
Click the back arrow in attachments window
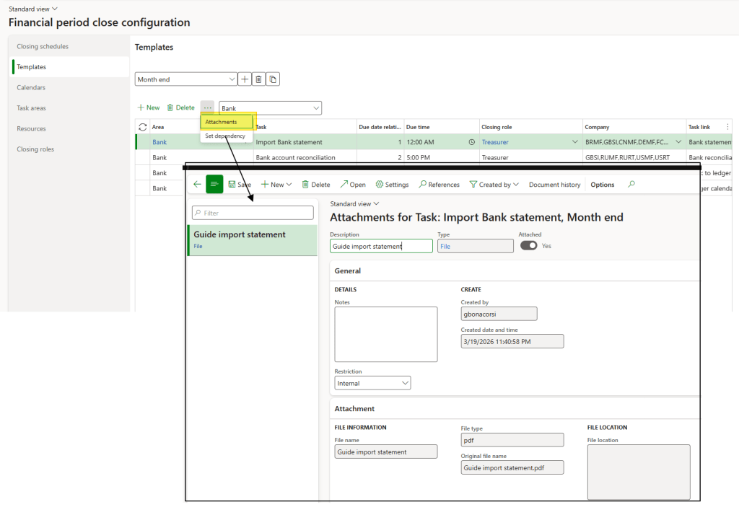click(x=197, y=185)
